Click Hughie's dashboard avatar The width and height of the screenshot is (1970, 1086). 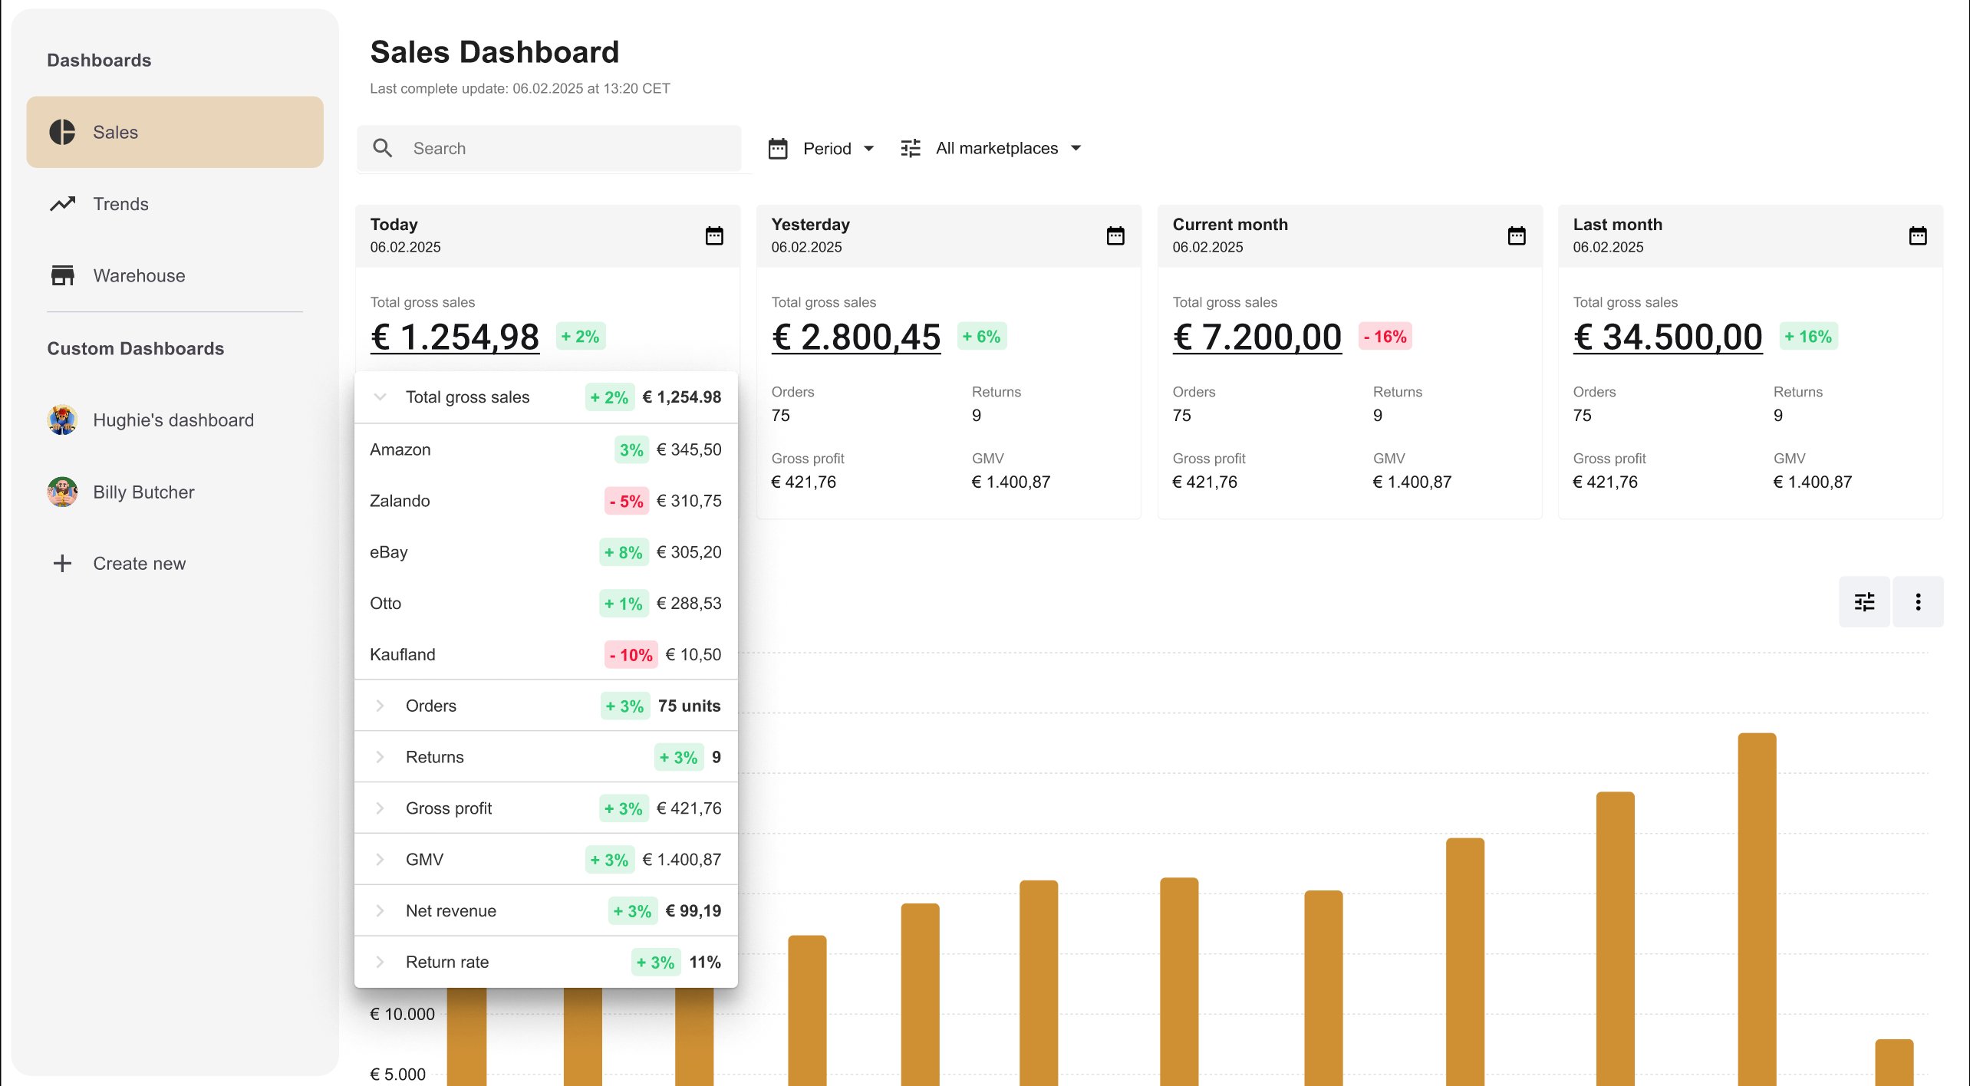point(62,420)
